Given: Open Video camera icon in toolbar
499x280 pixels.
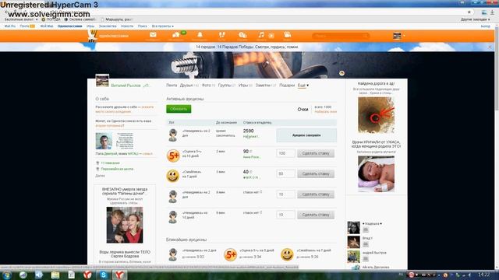Looking at the screenshot, I should [x=287, y=35].
